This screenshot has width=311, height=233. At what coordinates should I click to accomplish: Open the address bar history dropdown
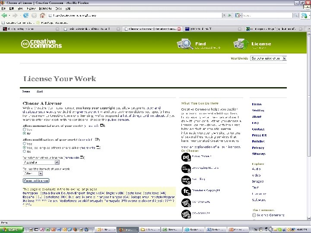click(x=224, y=15)
